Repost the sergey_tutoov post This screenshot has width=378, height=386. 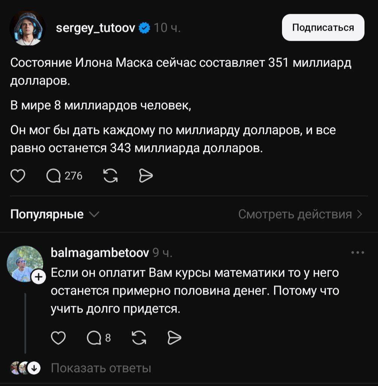pos(110,176)
